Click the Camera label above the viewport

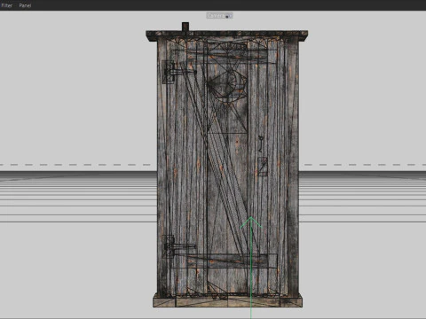point(219,15)
